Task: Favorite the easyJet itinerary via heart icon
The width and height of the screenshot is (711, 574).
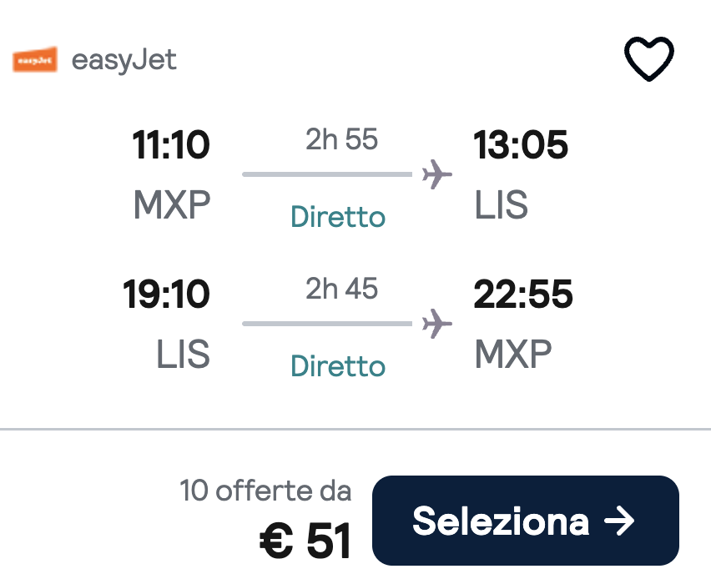Action: pyautogui.click(x=649, y=57)
